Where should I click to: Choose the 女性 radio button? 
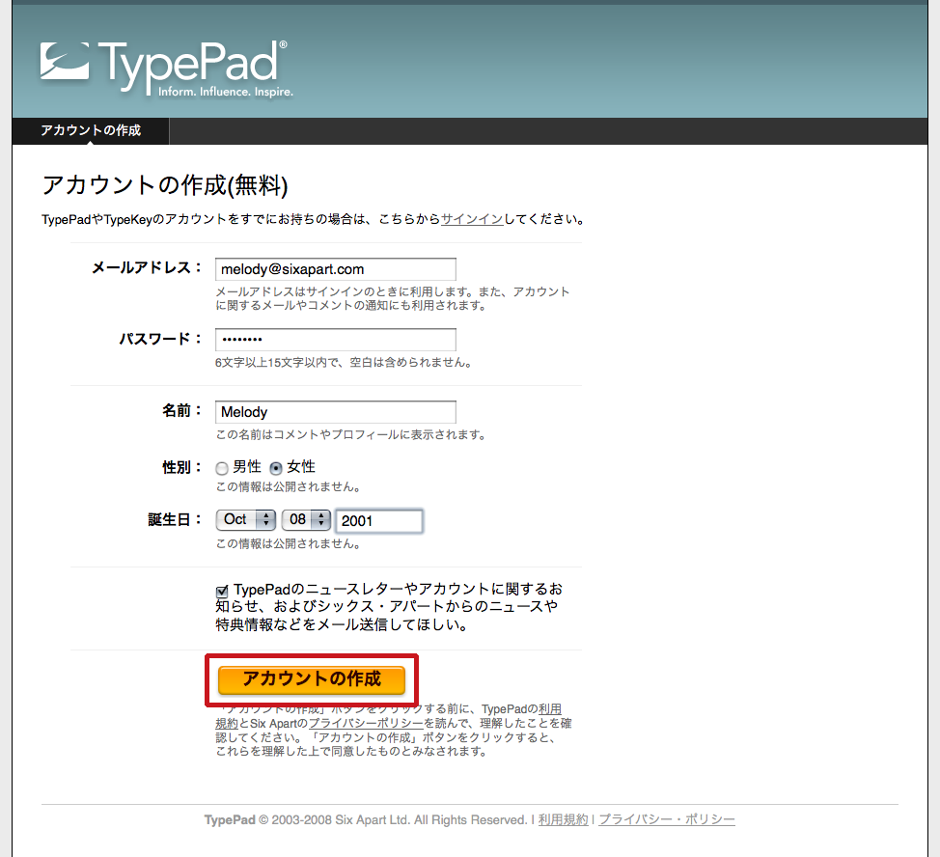click(276, 468)
